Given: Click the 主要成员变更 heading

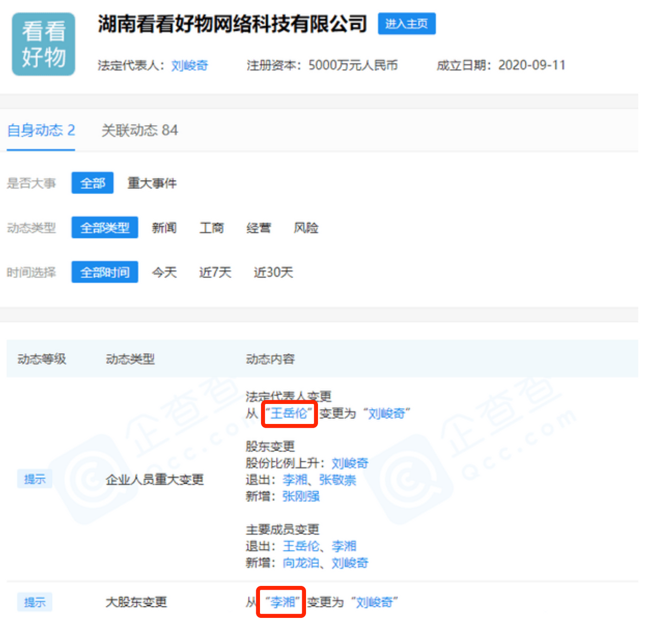Looking at the screenshot, I should click(x=282, y=530).
